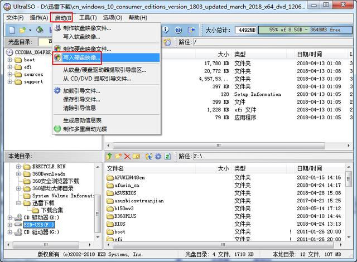This screenshot has width=357, height=262.
Task: Choose 保存引导文件... menu entry
Action: [x=107, y=99]
